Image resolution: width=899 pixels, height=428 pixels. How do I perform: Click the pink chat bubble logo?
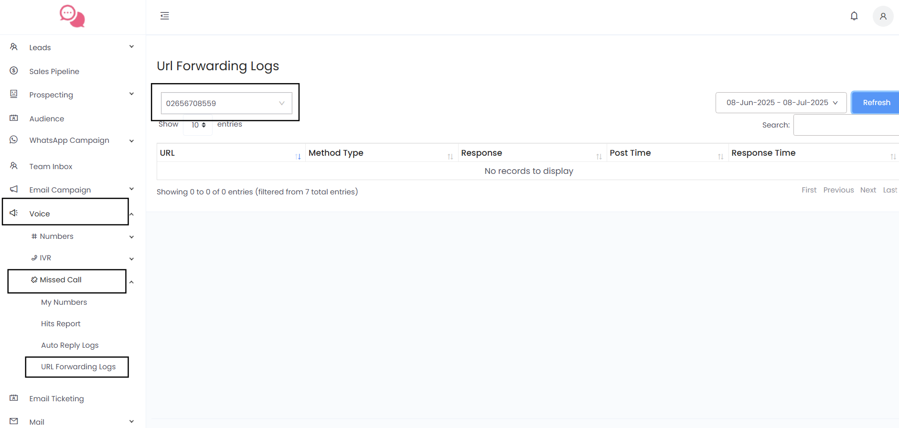coord(72,16)
